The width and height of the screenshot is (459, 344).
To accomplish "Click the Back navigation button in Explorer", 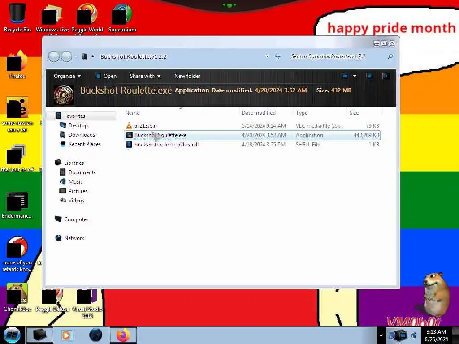I will [x=54, y=56].
